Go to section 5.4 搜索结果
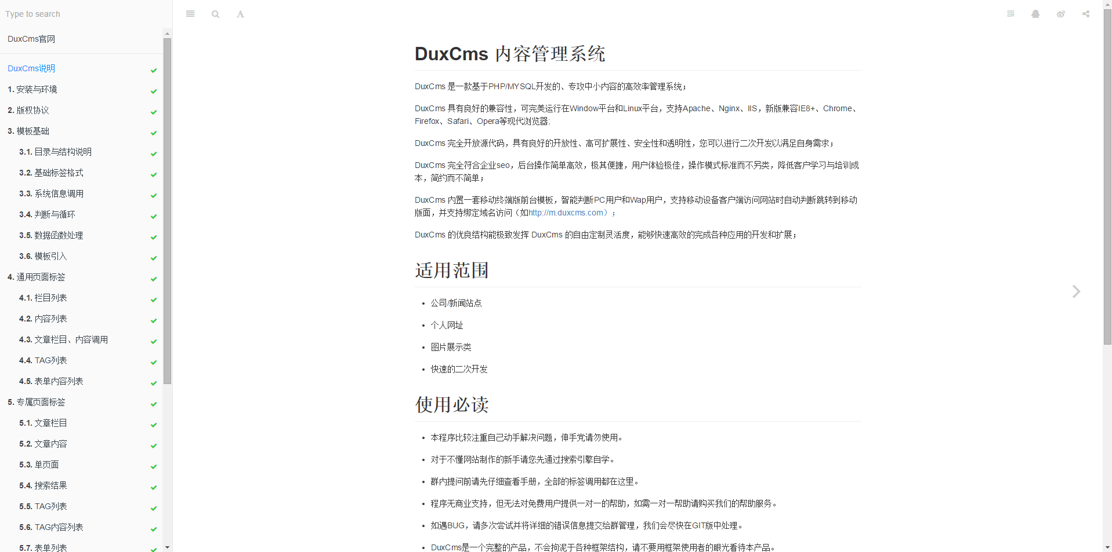 coord(43,485)
